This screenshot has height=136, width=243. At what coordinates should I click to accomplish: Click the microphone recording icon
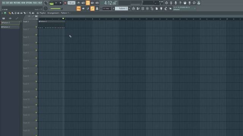[175, 3]
